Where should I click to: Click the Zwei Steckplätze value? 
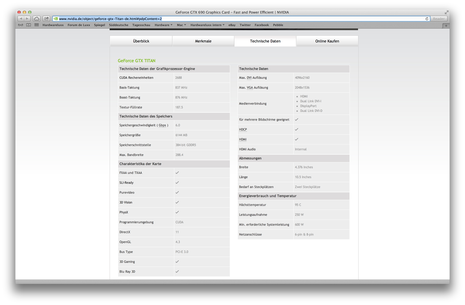pyautogui.click(x=307, y=187)
